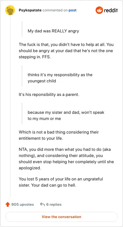Click the paragraph starting "The fuck is that"
Image resolution: width=123 pixels, height=227 pixels.
point(66,51)
